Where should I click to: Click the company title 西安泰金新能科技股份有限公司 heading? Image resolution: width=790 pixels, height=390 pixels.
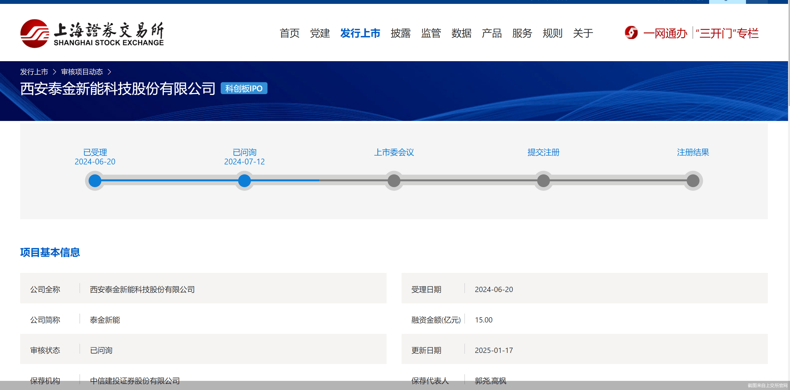[x=118, y=89]
